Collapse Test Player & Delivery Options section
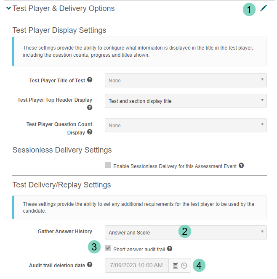The image size is (277, 279). [x=8, y=8]
